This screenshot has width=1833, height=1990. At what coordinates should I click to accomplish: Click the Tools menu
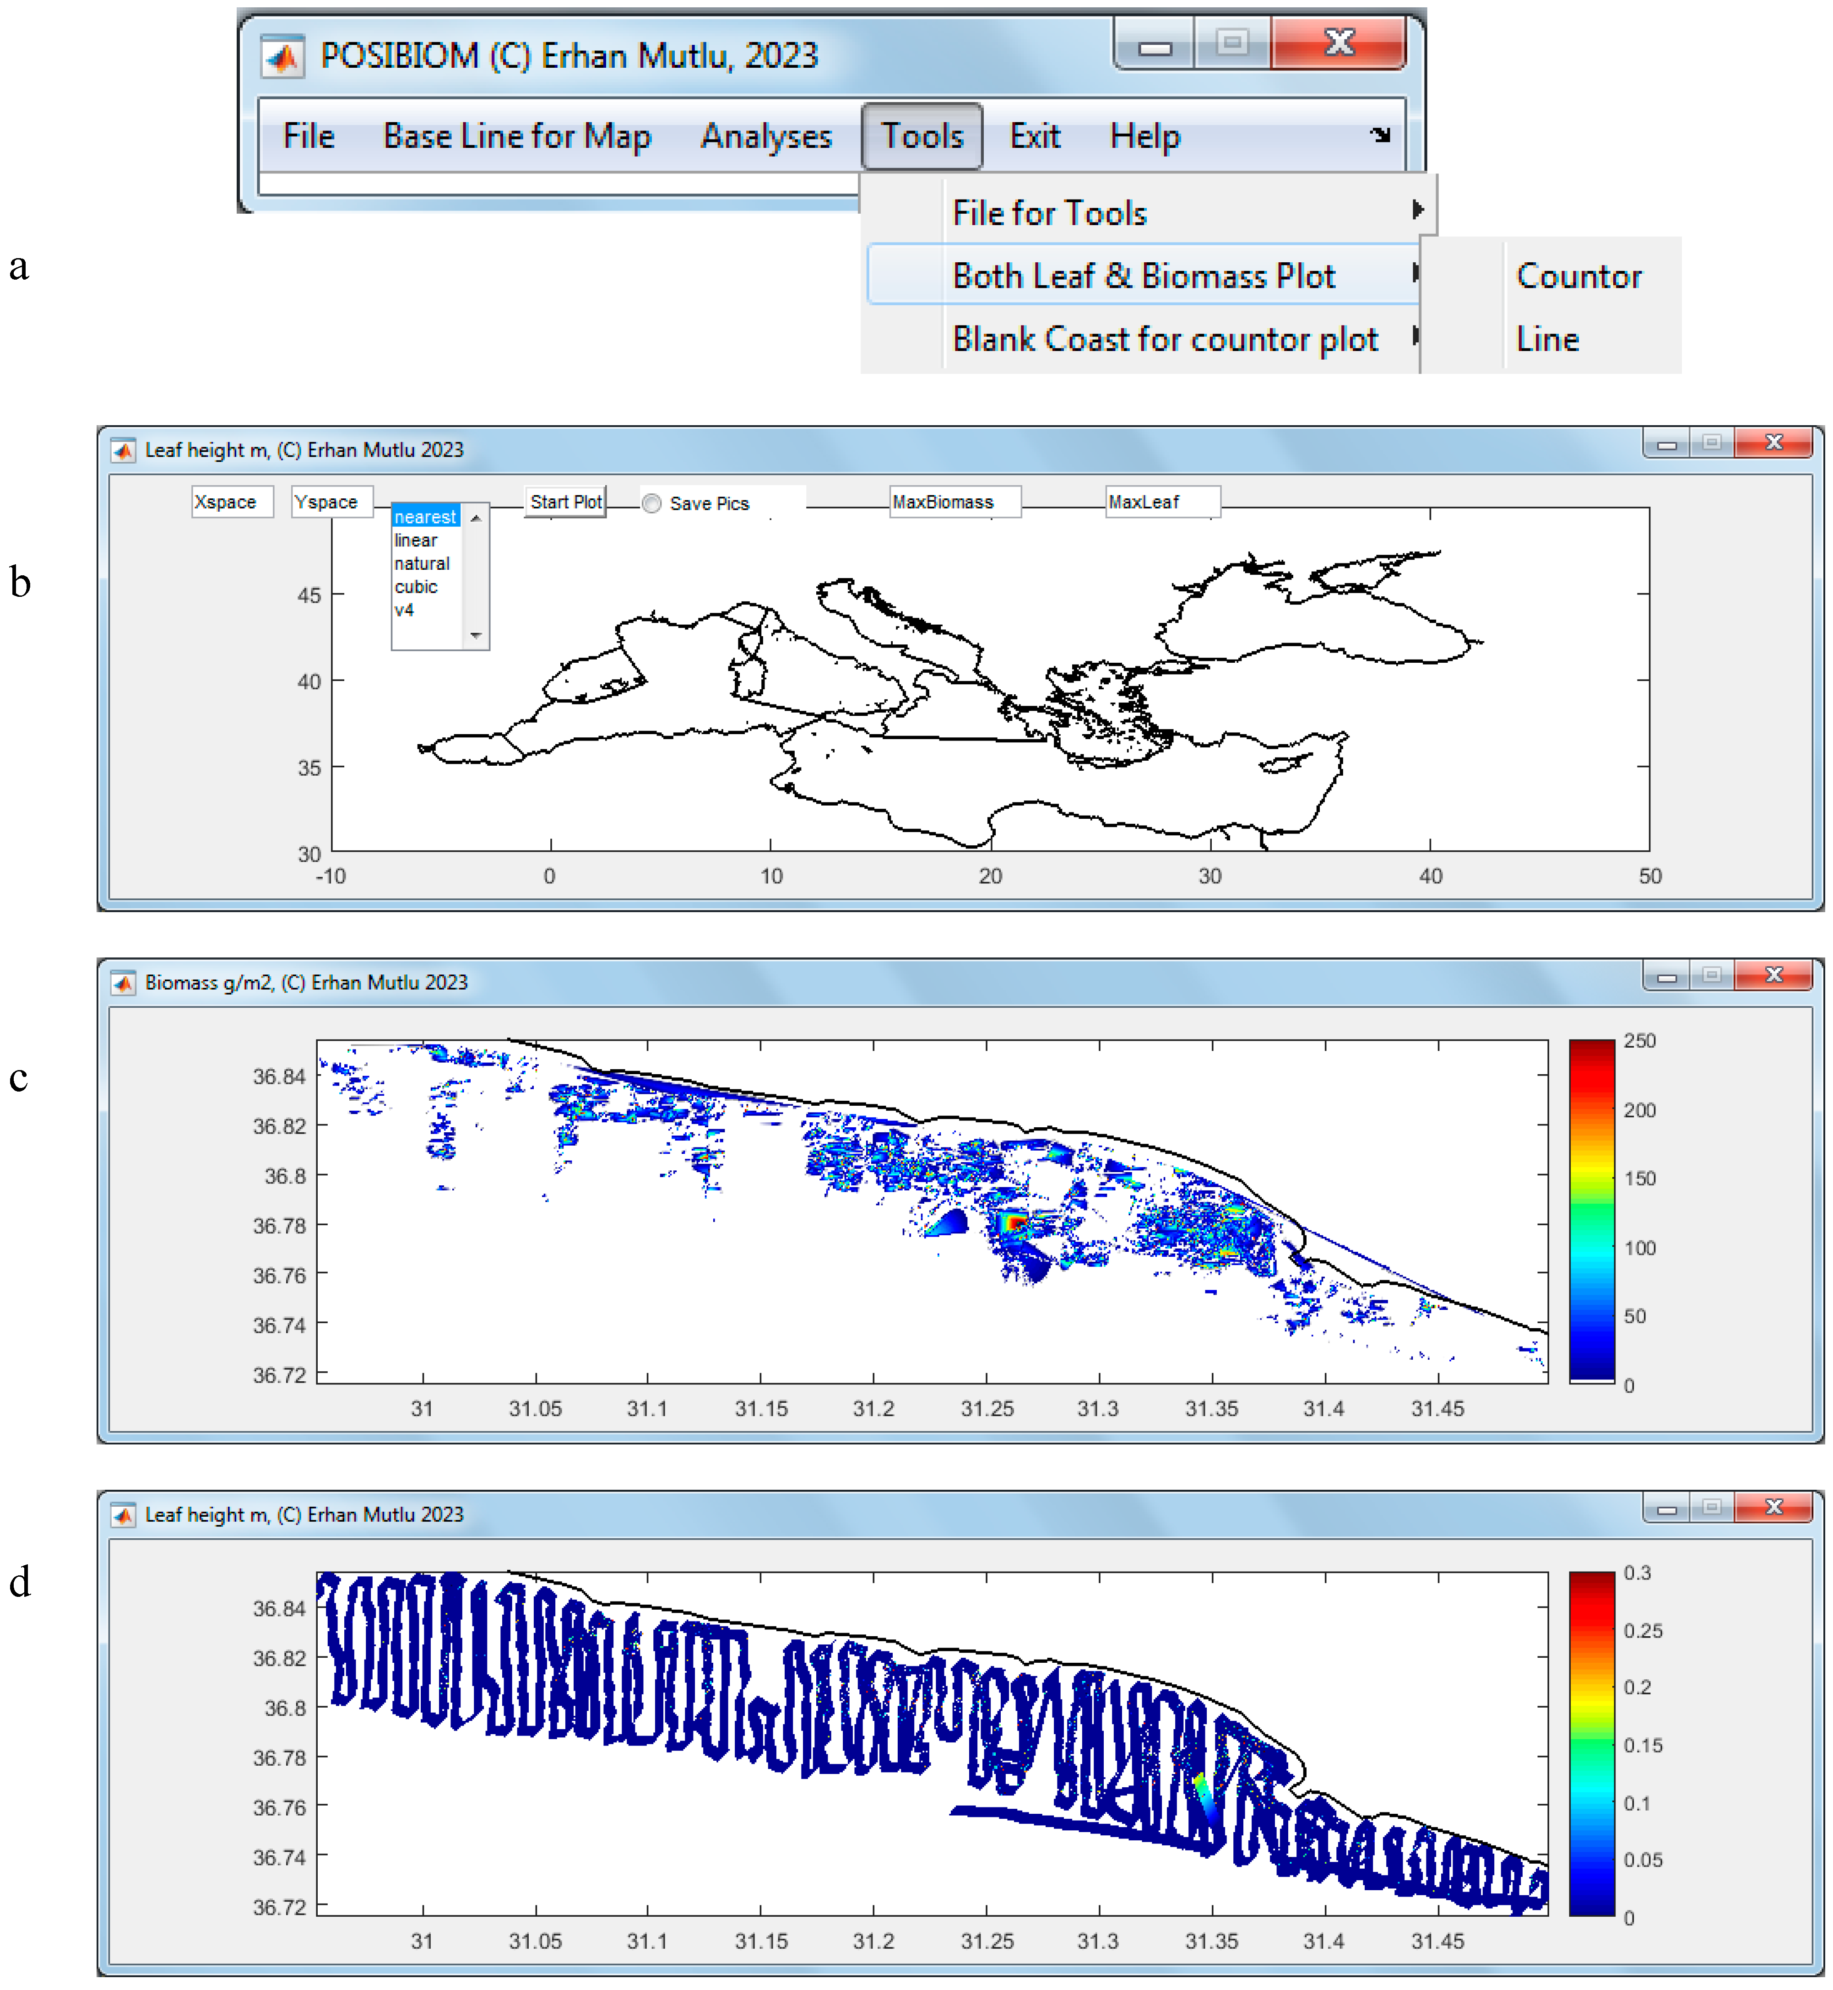click(922, 136)
